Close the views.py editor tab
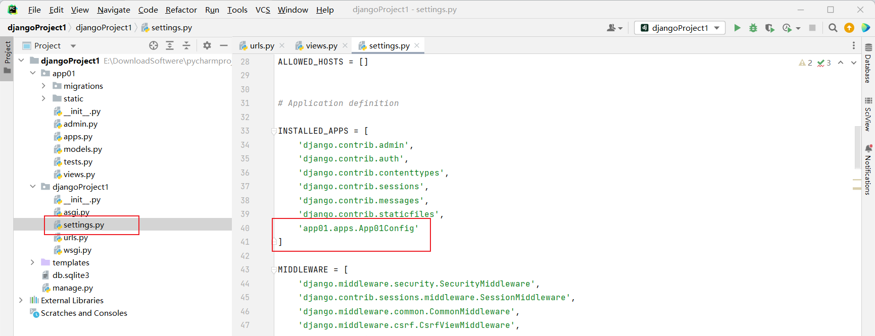This screenshot has height=336, width=875. click(x=345, y=45)
